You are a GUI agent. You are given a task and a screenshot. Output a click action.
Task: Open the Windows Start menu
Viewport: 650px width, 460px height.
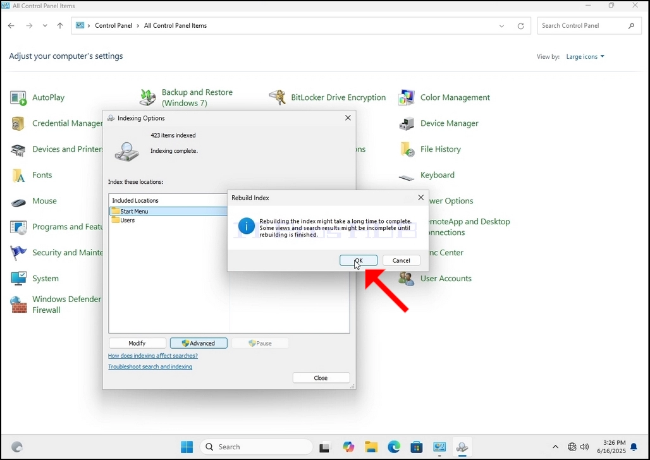187,447
